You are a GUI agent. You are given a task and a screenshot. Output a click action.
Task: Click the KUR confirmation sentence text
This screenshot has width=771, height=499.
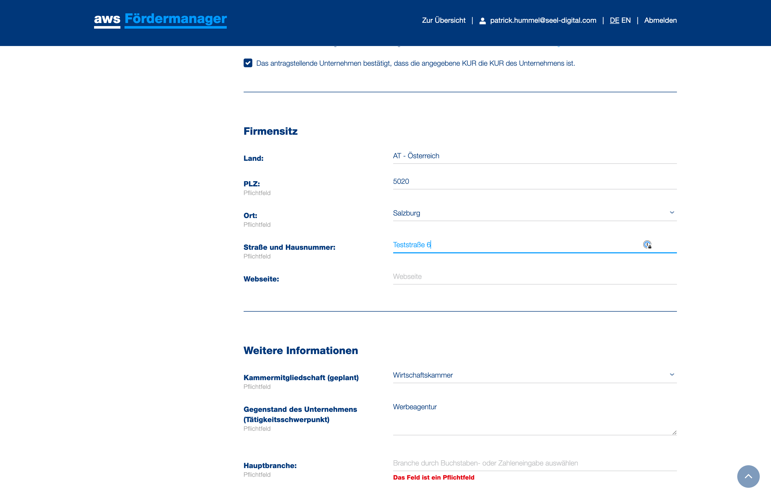(x=416, y=63)
